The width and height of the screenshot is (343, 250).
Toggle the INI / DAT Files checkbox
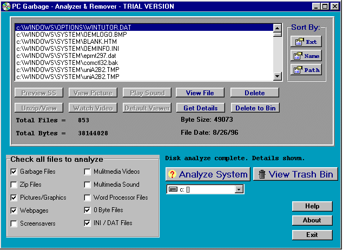pos(87,223)
